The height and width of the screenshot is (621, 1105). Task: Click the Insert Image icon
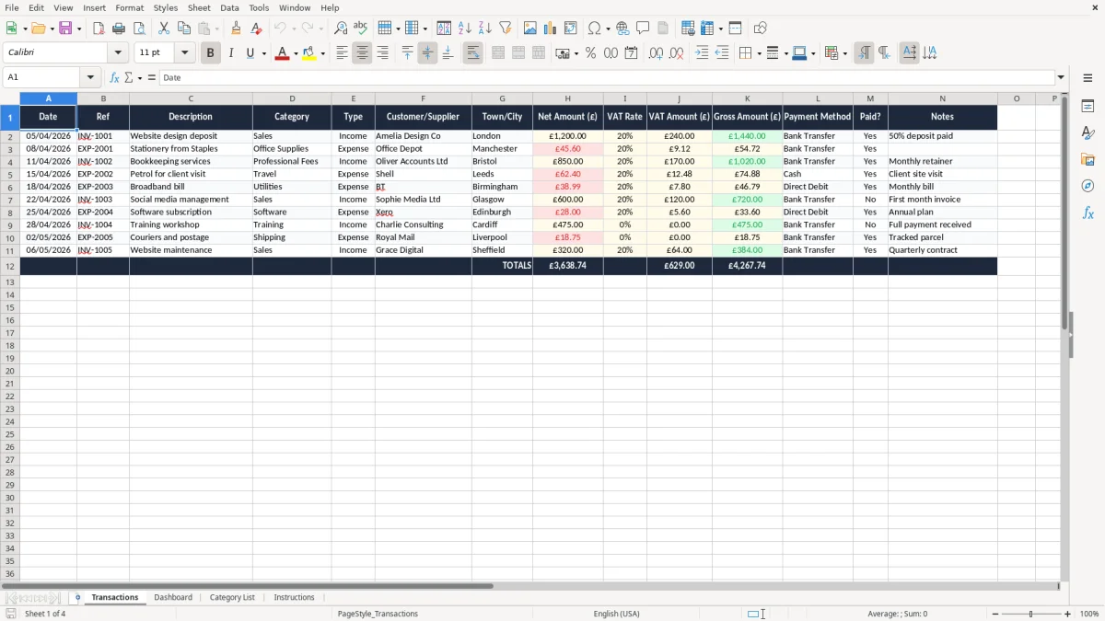[530, 29]
